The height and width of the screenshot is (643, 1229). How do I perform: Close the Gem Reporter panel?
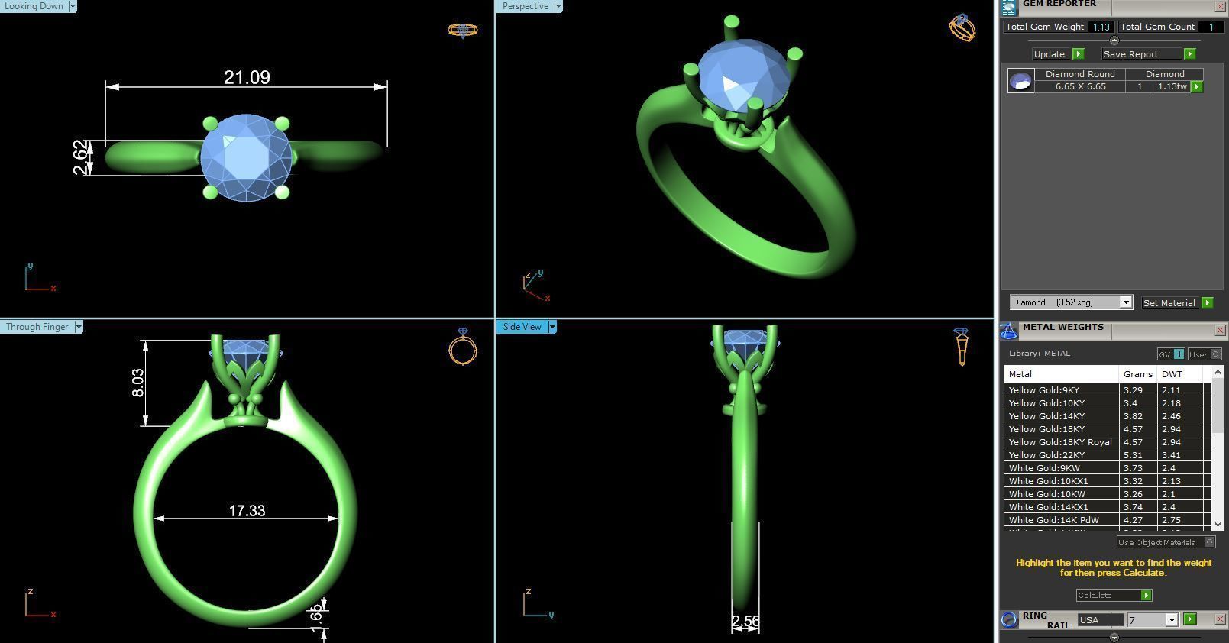[x=1220, y=7]
